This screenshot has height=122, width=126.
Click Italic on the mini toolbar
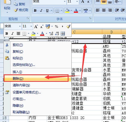[x=13, y=34]
